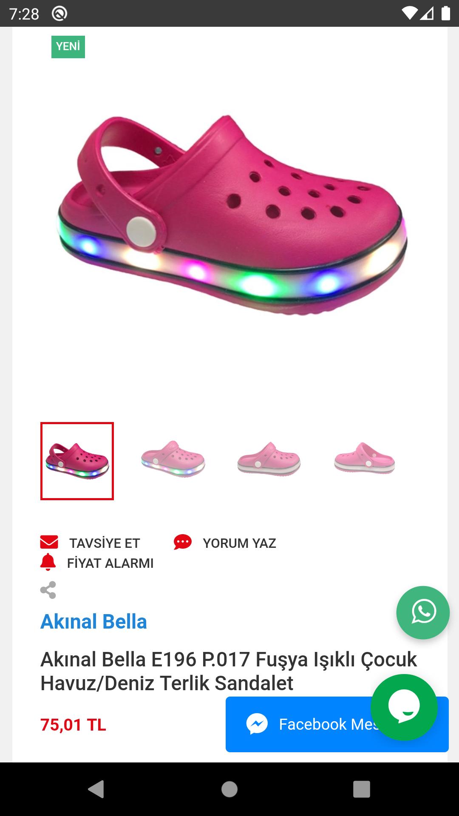Select the fourth pink clog thumbnail
The image size is (459, 816).
pyautogui.click(x=365, y=458)
